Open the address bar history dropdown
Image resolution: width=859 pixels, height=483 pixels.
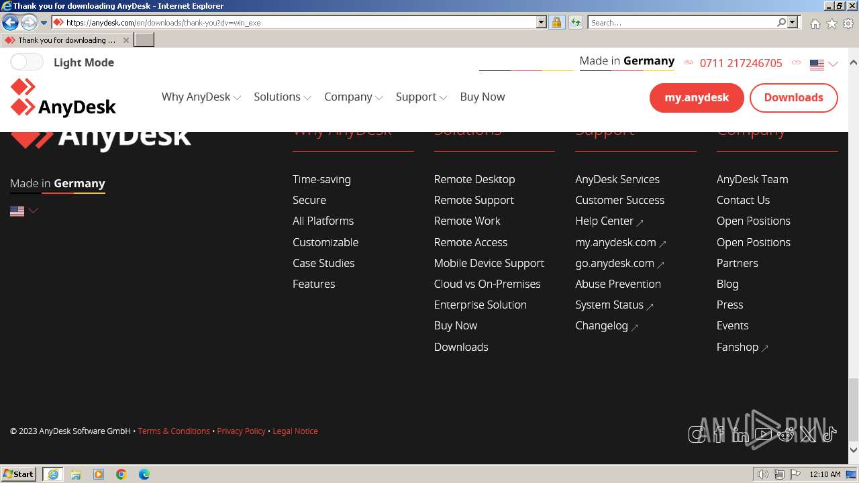click(542, 22)
